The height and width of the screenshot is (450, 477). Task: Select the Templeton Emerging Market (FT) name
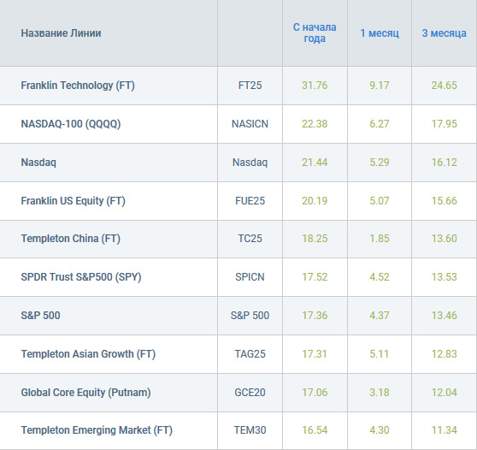point(97,430)
